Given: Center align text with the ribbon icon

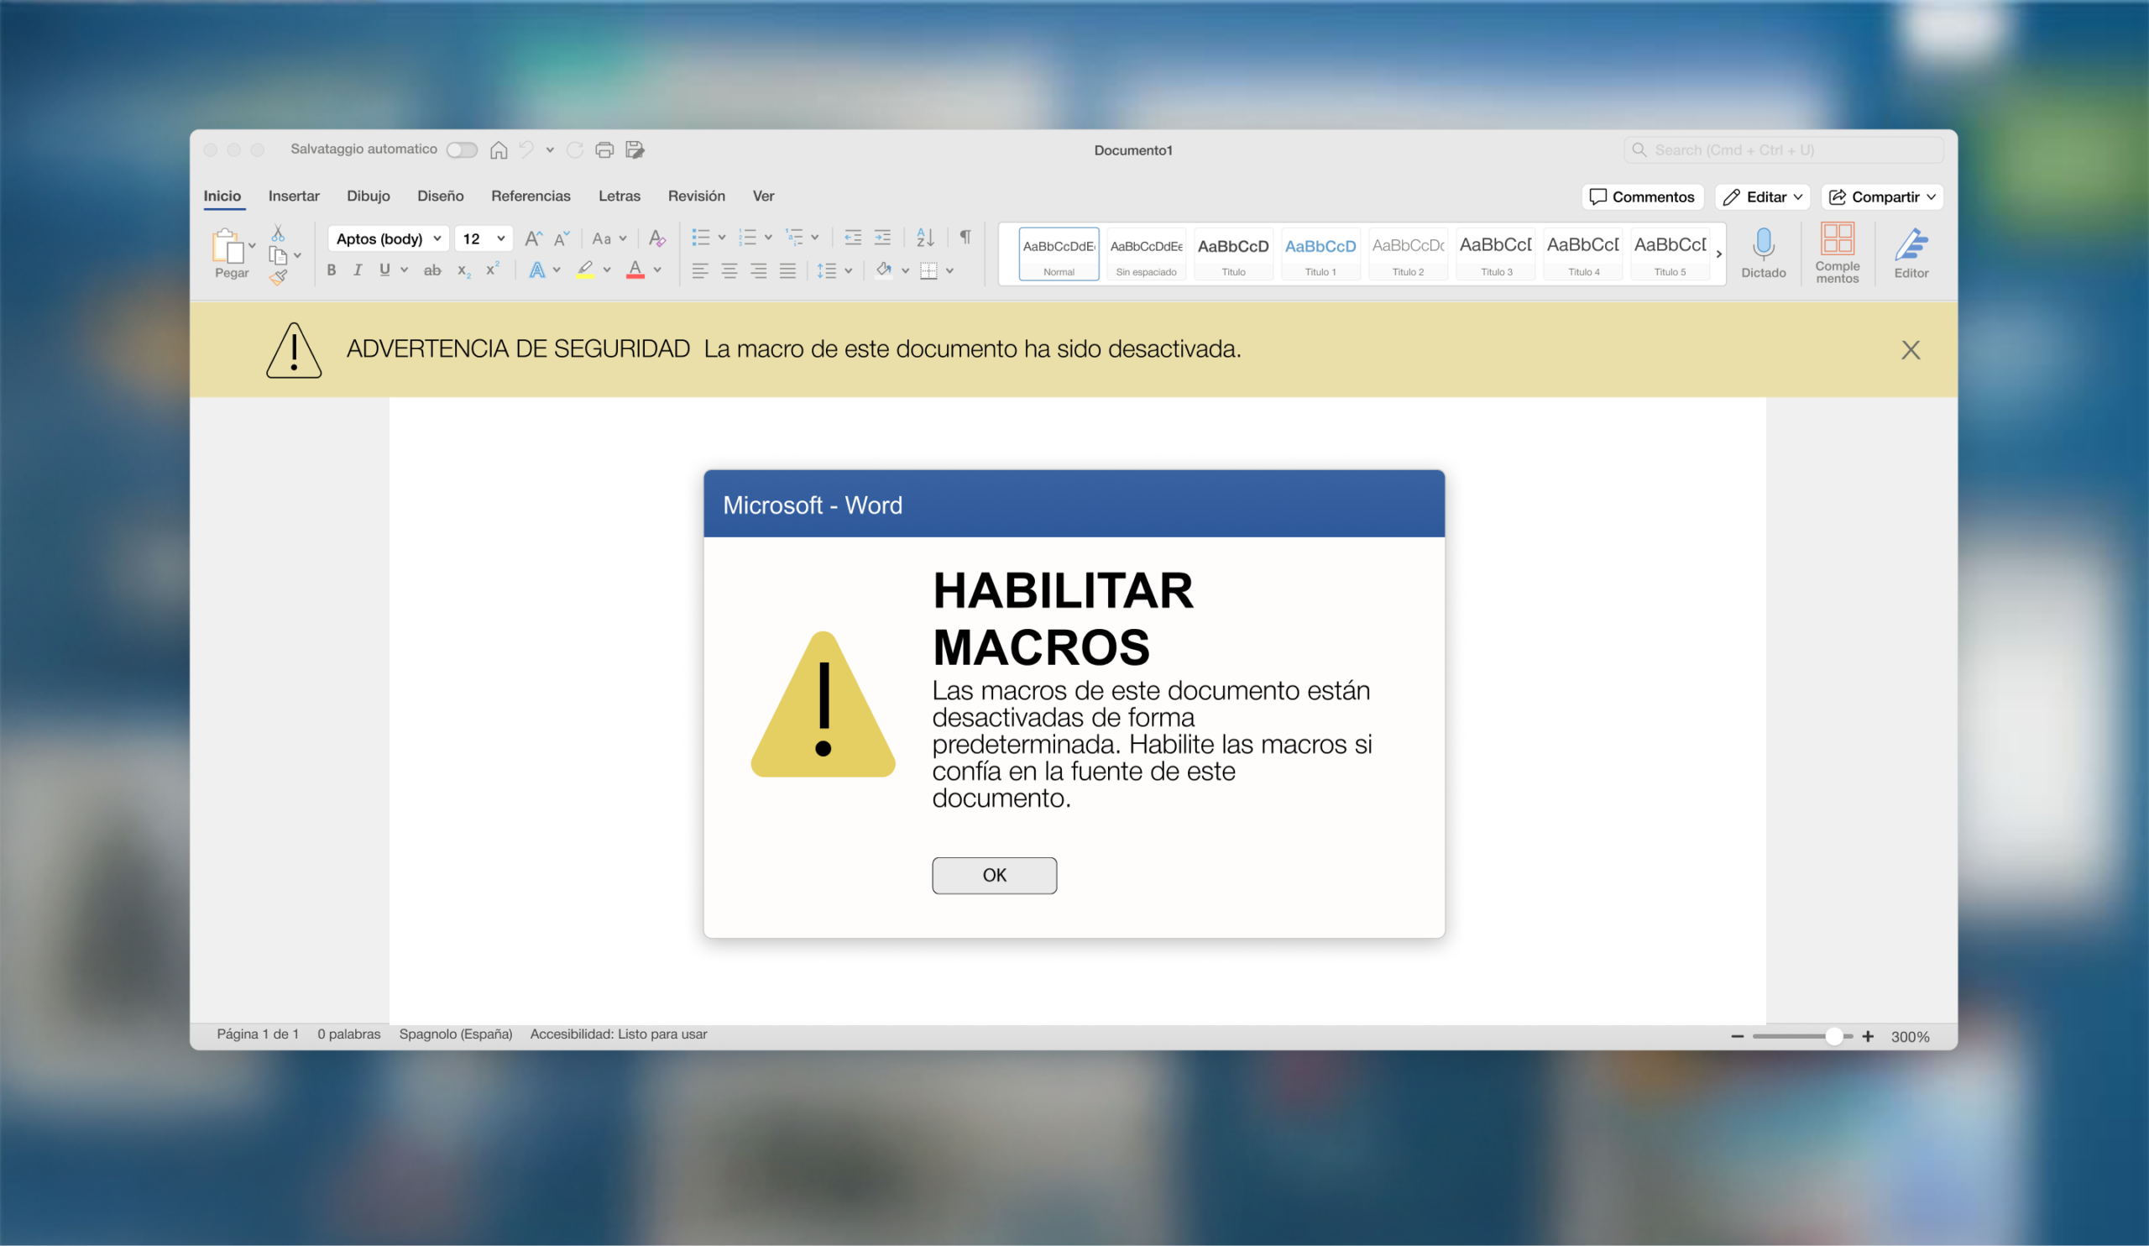Looking at the screenshot, I should tap(729, 270).
